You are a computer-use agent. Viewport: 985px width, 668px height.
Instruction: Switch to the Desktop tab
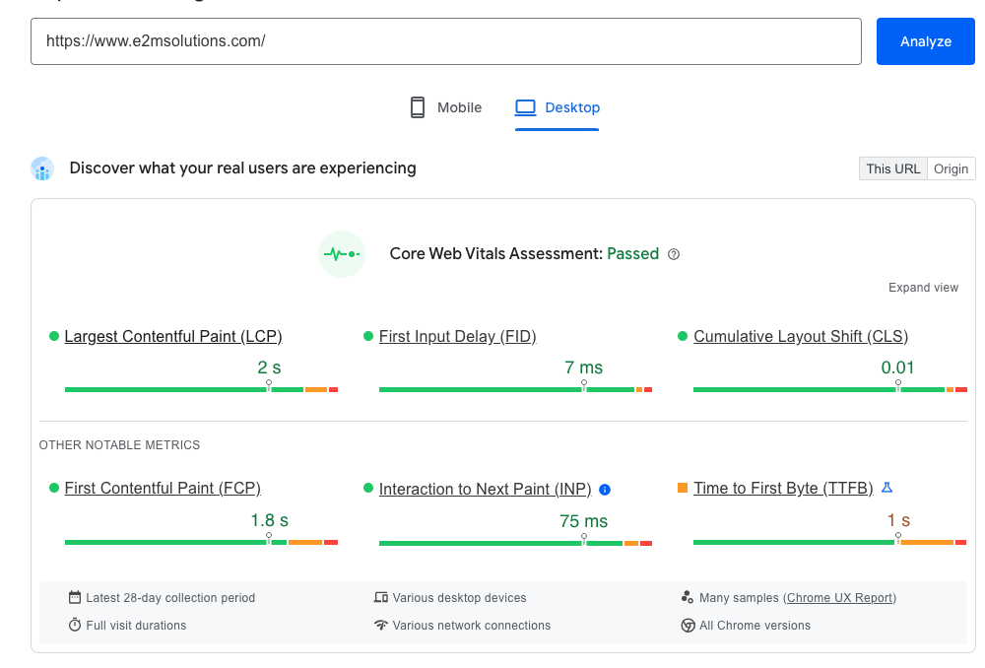(558, 107)
